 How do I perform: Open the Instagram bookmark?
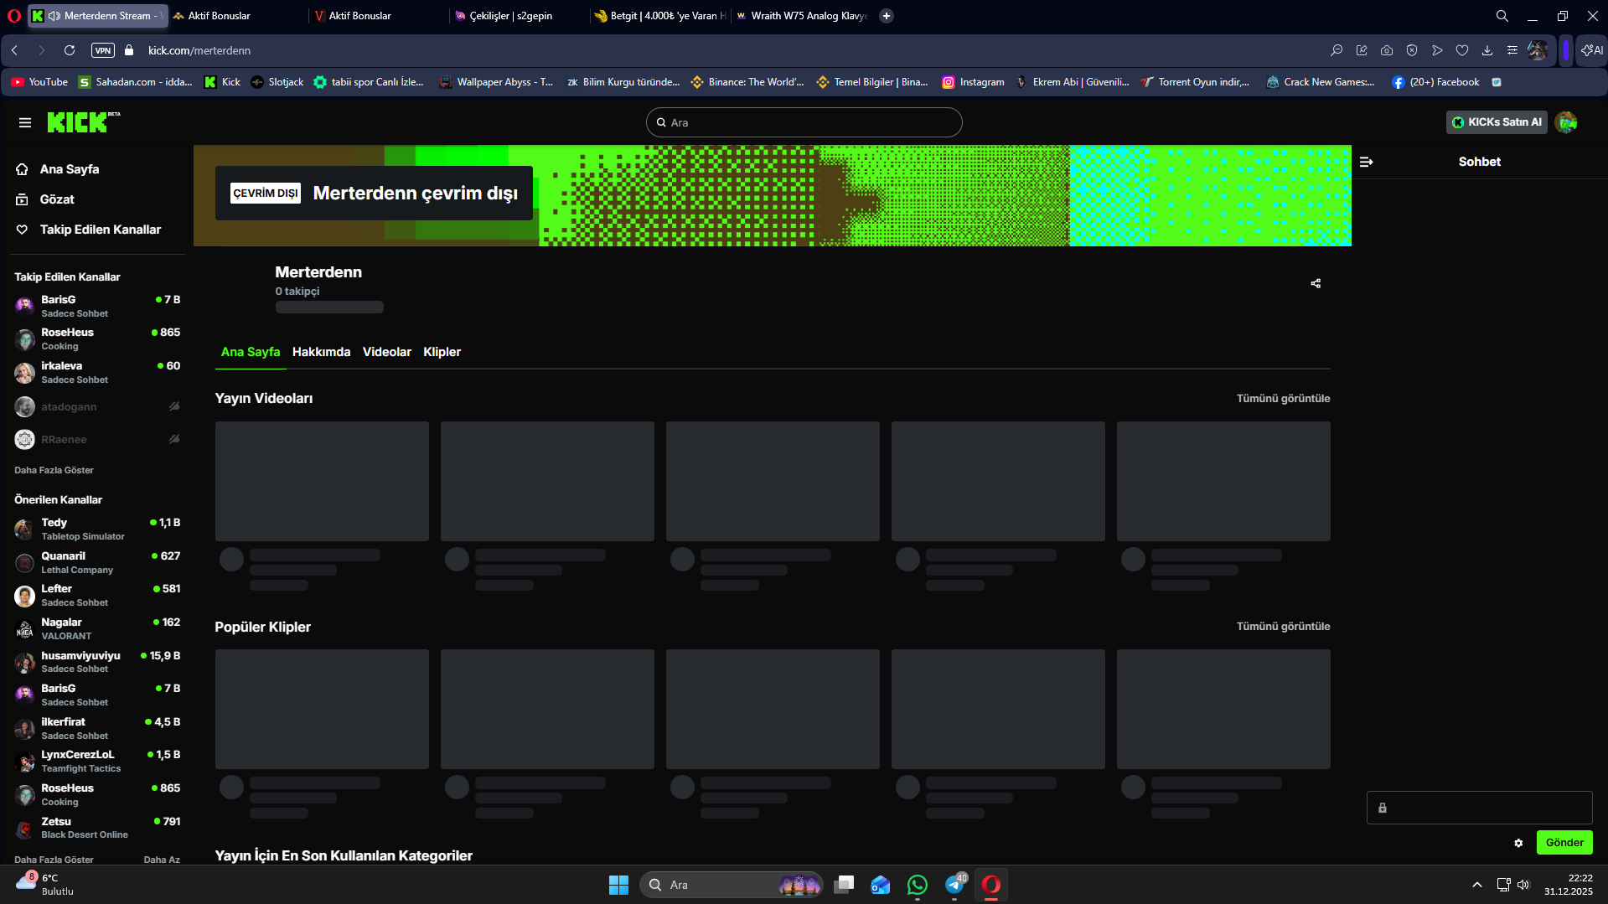(x=973, y=82)
